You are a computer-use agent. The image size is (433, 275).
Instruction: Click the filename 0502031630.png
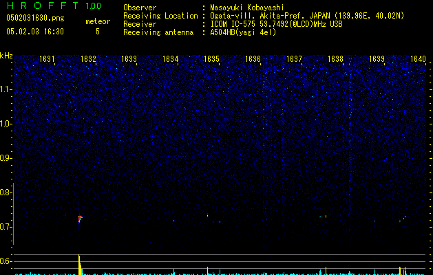[35, 18]
